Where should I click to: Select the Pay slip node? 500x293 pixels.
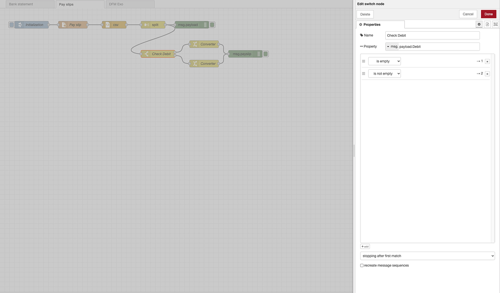click(73, 24)
